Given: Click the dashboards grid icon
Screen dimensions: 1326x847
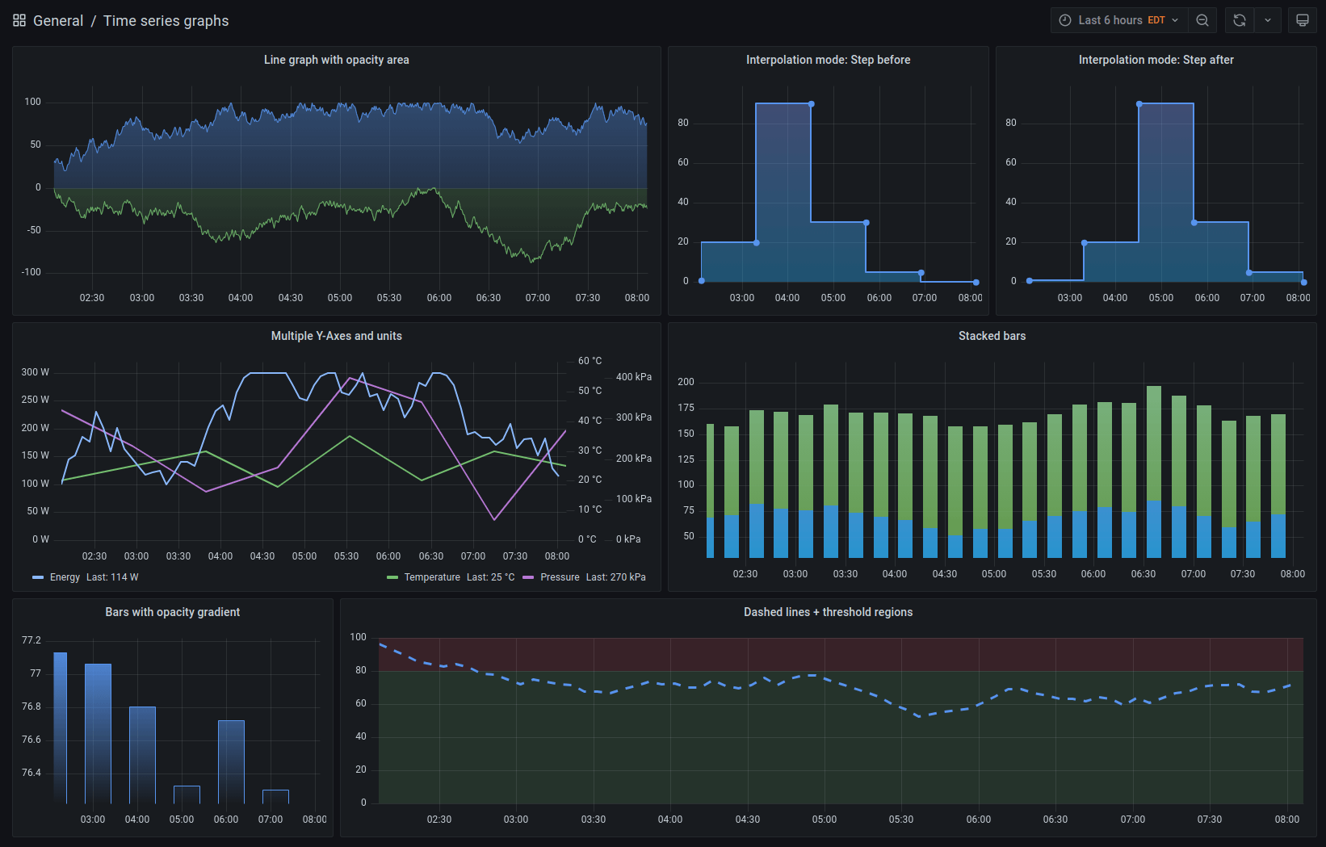Looking at the screenshot, I should coord(19,20).
